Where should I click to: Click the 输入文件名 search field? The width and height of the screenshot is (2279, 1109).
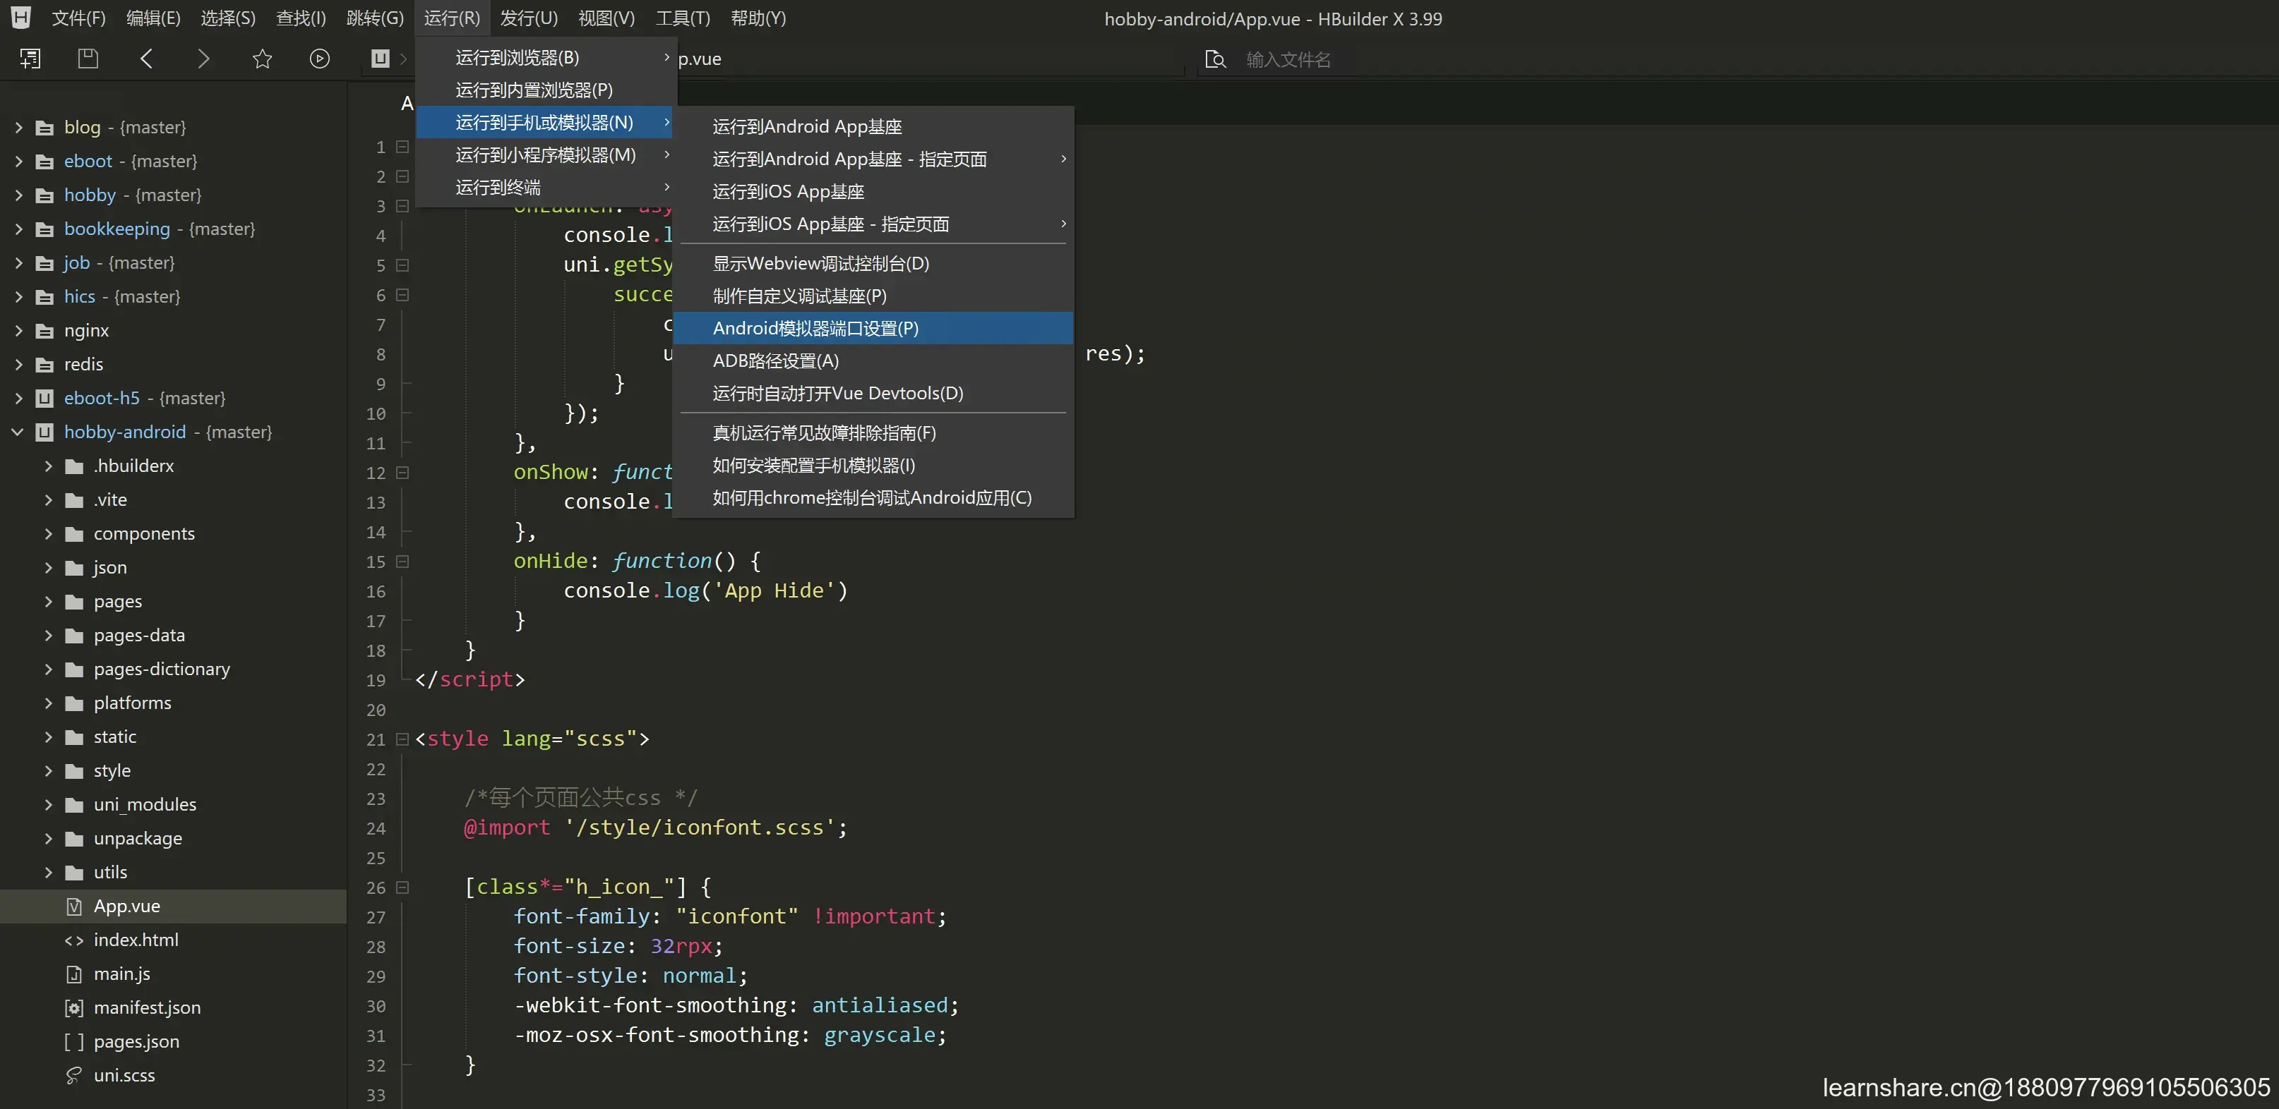tap(1287, 59)
